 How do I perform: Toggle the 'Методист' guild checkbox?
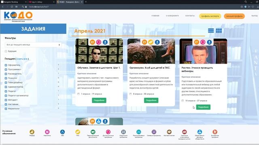click(x=6, y=100)
